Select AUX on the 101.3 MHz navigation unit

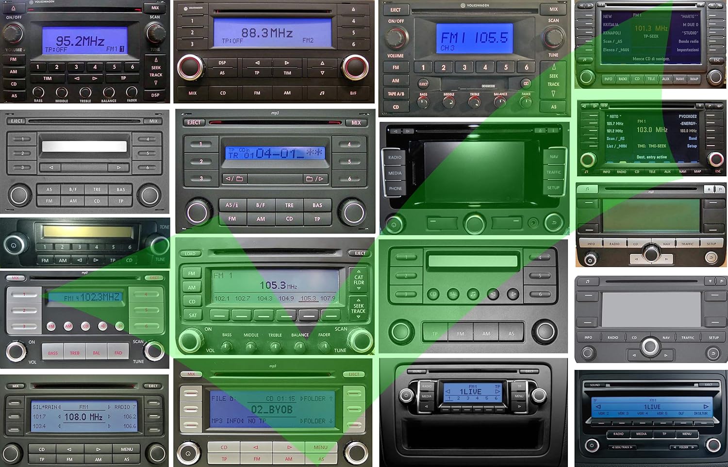(665, 79)
